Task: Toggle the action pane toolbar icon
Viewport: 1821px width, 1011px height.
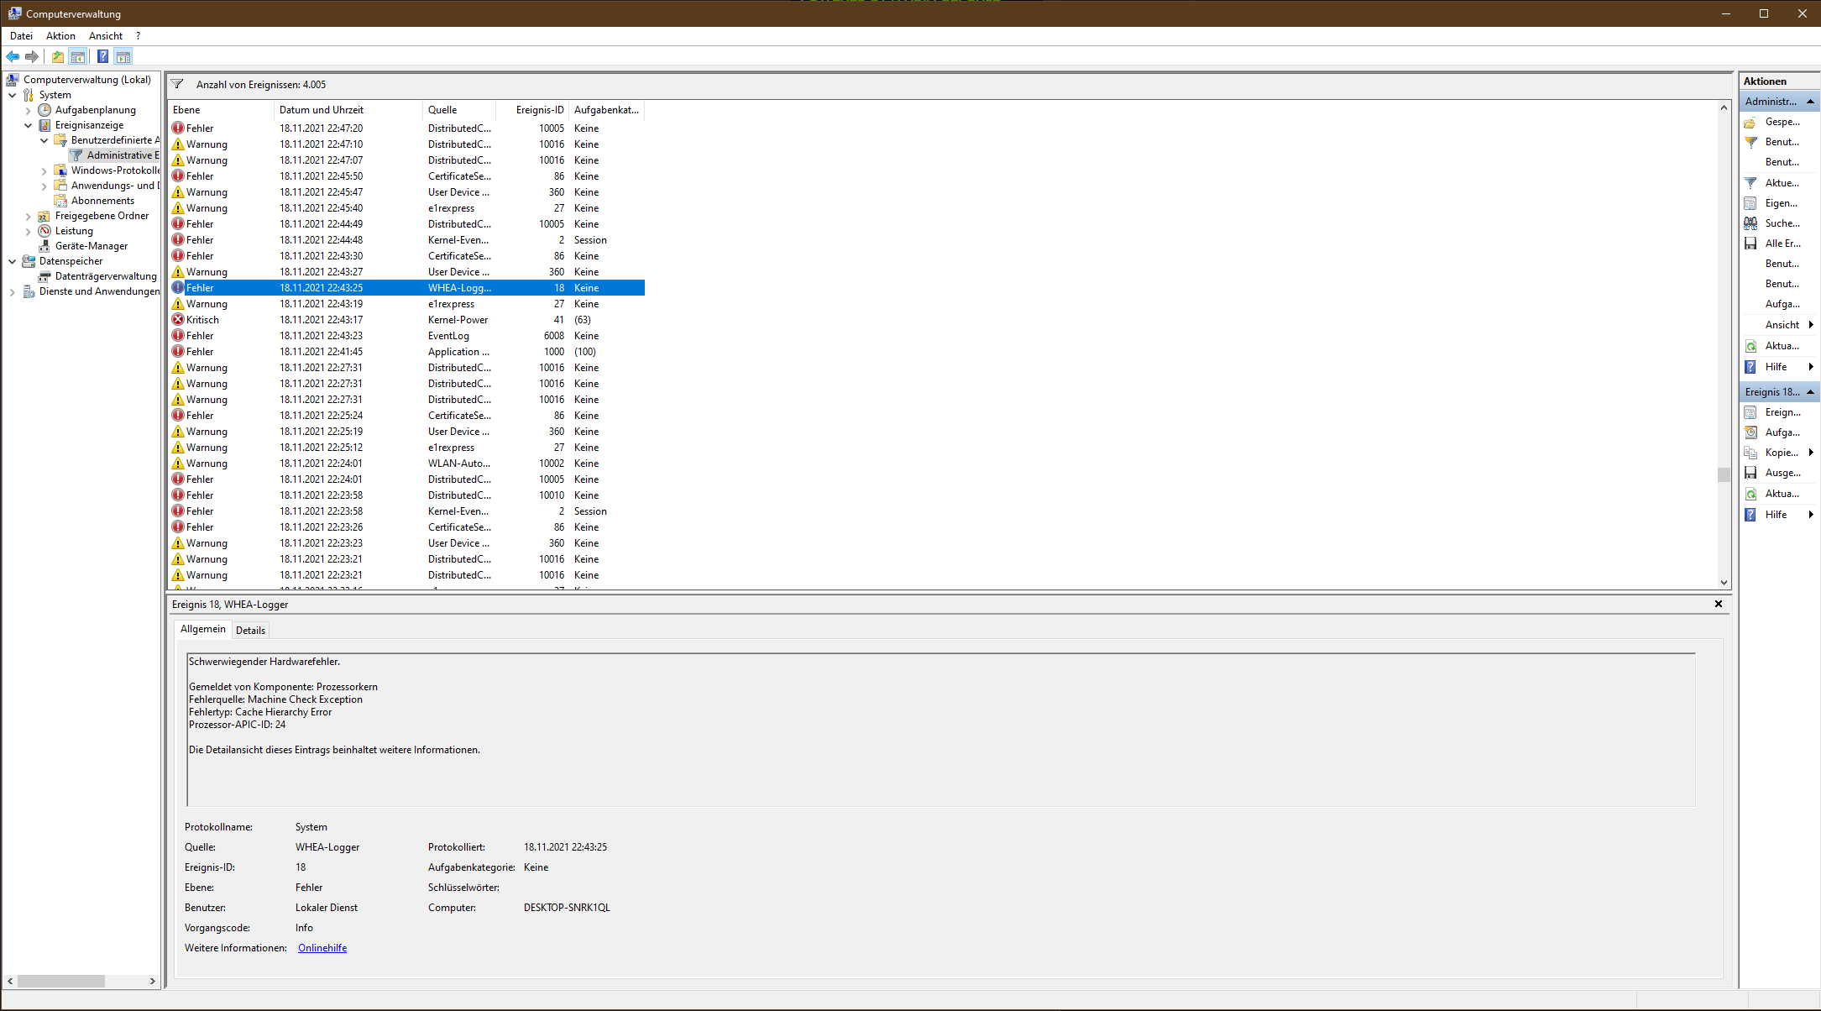Action: [x=123, y=56]
